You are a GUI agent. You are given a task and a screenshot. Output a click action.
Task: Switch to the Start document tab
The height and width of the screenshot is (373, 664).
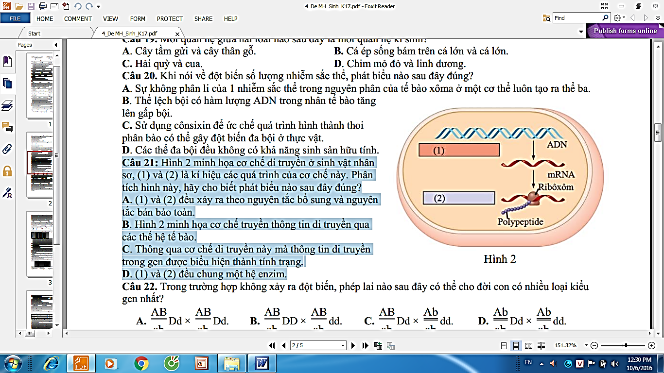click(x=34, y=34)
